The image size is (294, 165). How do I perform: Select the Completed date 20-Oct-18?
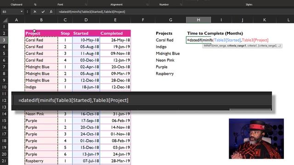point(115,67)
